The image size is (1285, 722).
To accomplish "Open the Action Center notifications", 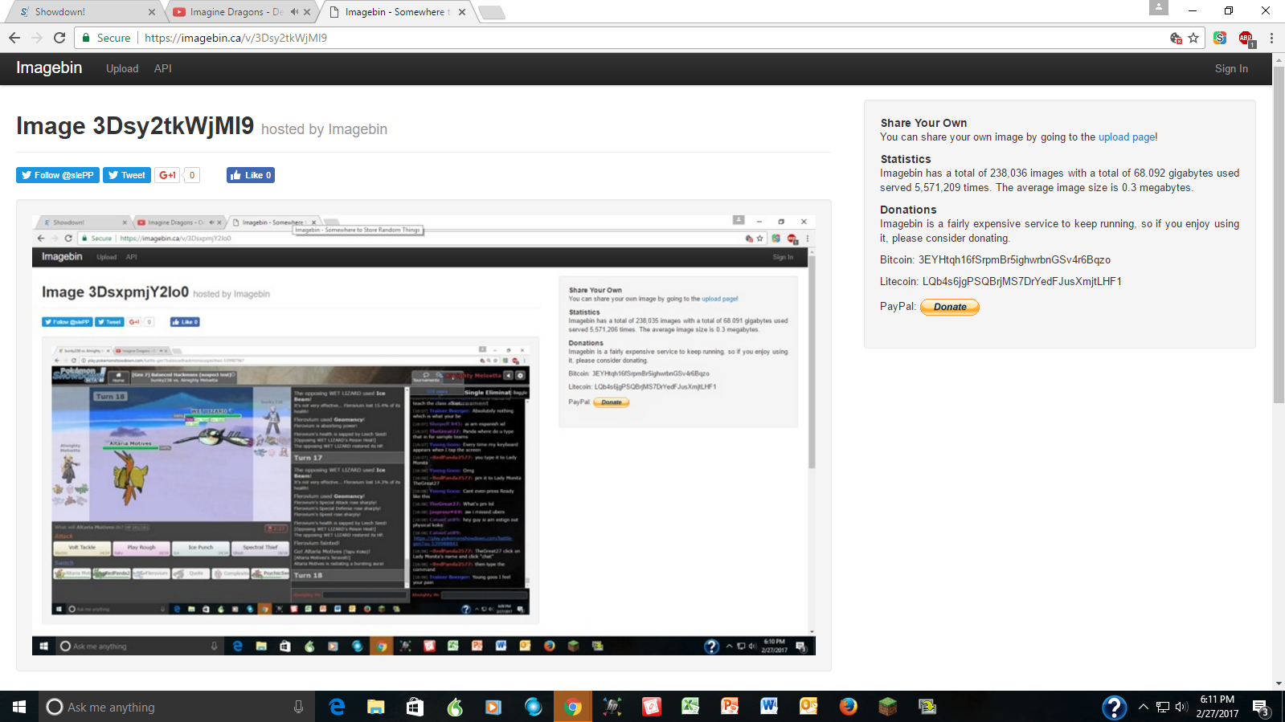I will tap(1261, 707).
